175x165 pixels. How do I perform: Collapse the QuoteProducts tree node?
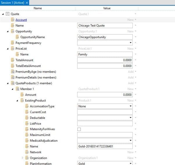click(8, 83)
